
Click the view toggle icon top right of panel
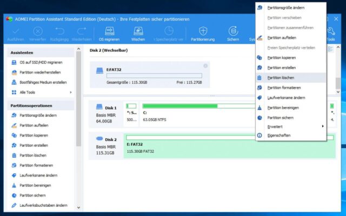[330, 49]
